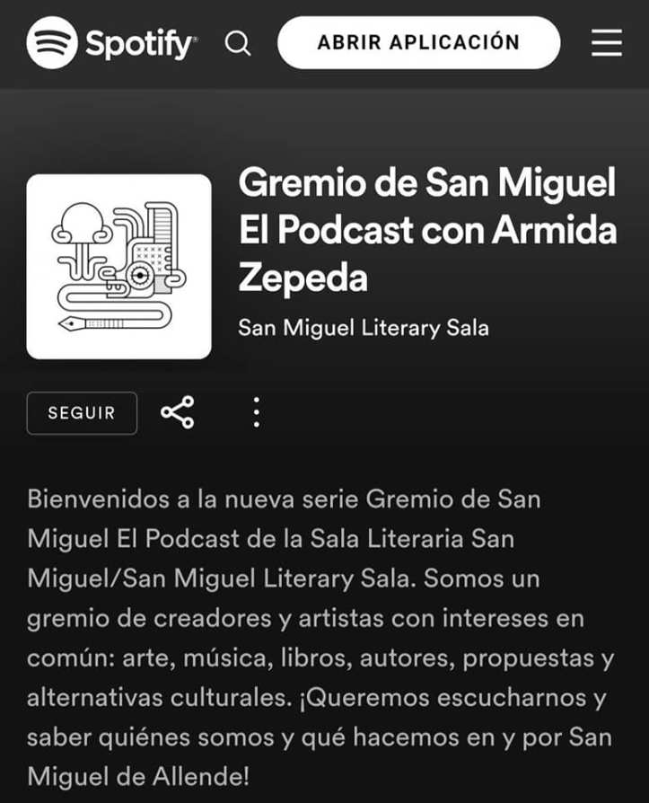Screen dimensions: 649x803
Task: Open San Miguel Literary Sala publisher link
Action: [364, 328]
